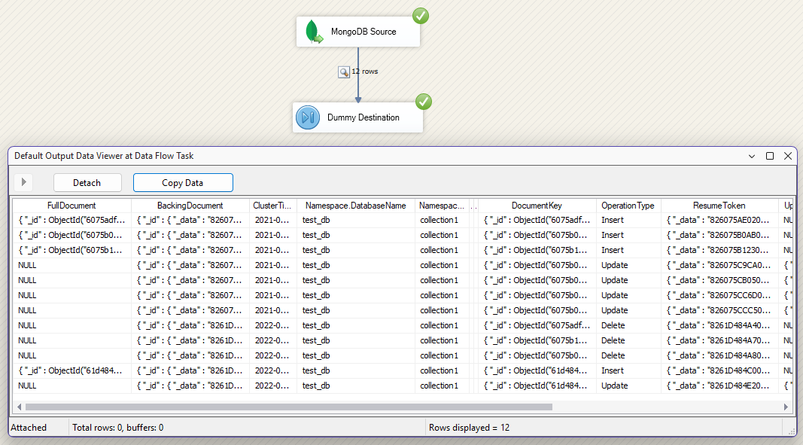Click FullDocument cell ObjectId("61d484
Image resolution: width=803 pixels, height=445 pixels.
coord(71,370)
